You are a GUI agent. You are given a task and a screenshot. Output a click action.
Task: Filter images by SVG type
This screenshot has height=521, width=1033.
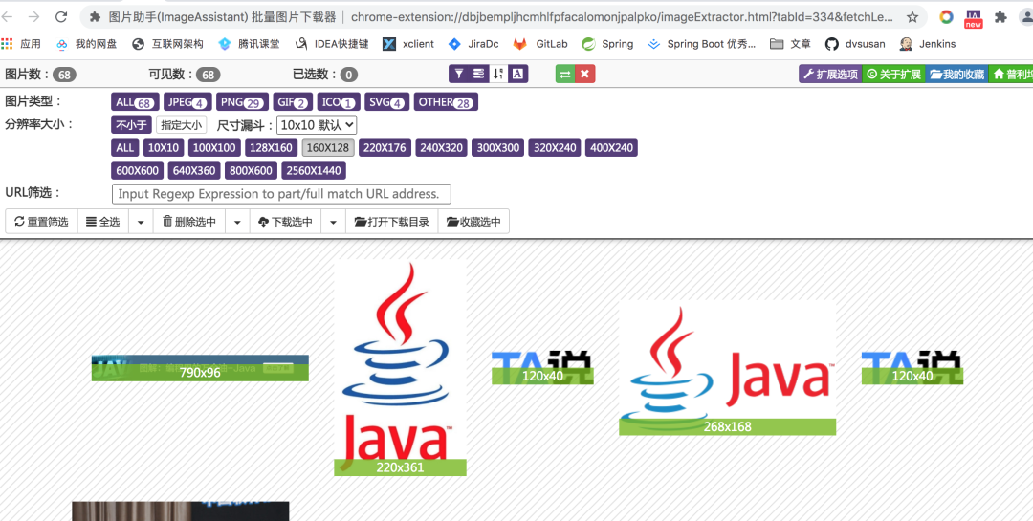point(386,102)
